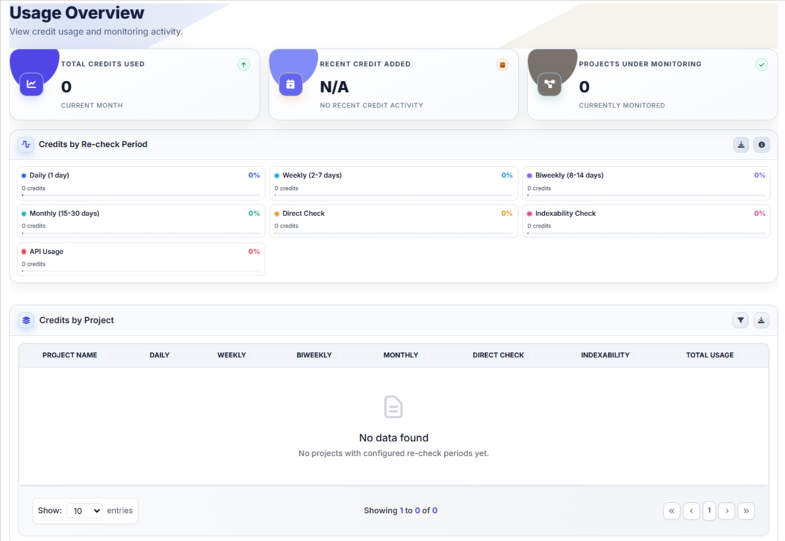Click the Current Month caption
The height and width of the screenshot is (541, 785).
point(92,106)
